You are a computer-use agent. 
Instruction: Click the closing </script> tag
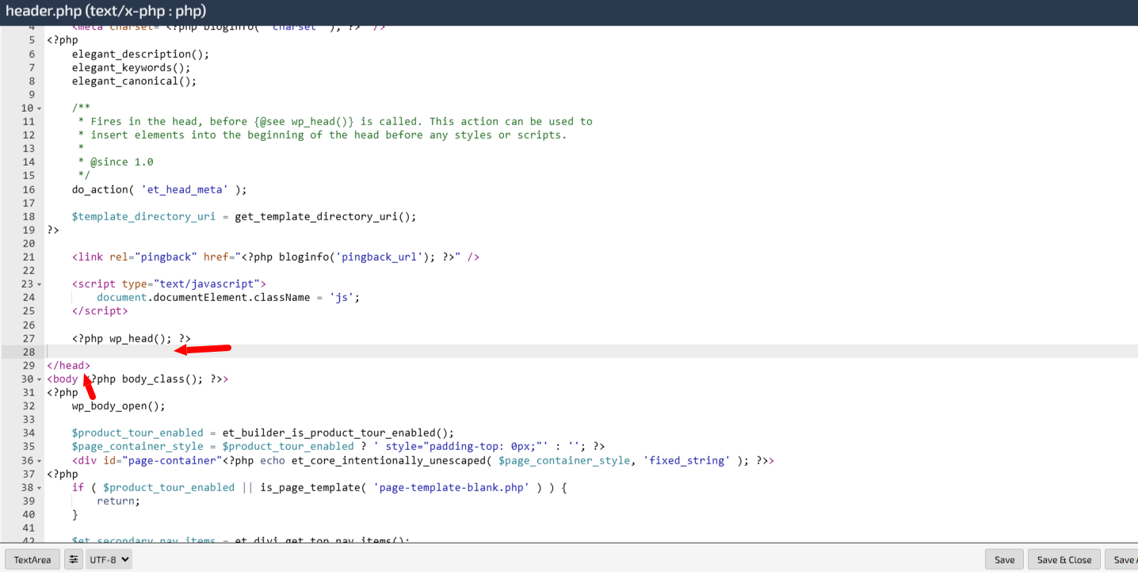(x=100, y=311)
